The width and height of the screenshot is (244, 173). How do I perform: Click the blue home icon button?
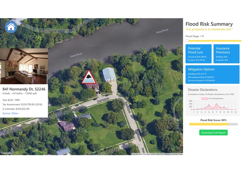tap(11, 27)
